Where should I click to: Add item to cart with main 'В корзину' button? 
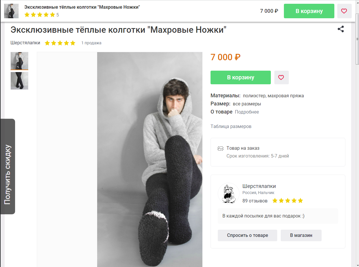[x=240, y=78]
